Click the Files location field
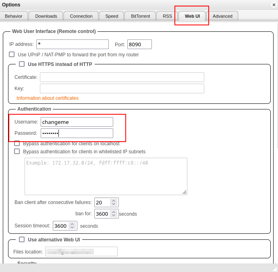This screenshot has width=278, height=272. 81,251
